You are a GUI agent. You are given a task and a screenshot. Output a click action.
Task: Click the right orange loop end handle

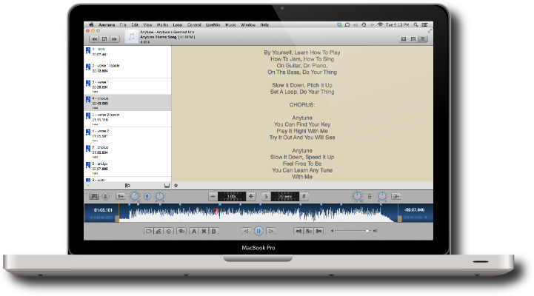tap(399, 218)
